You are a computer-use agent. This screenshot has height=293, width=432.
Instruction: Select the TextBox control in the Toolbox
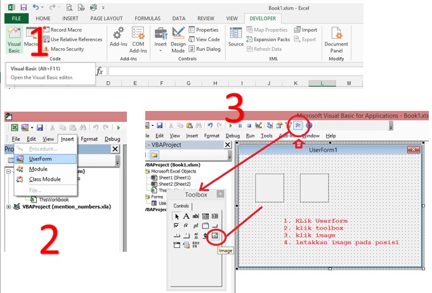pos(195,216)
